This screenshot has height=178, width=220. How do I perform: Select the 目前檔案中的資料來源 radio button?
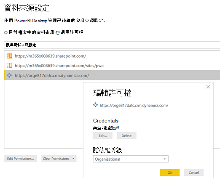pos(6,33)
